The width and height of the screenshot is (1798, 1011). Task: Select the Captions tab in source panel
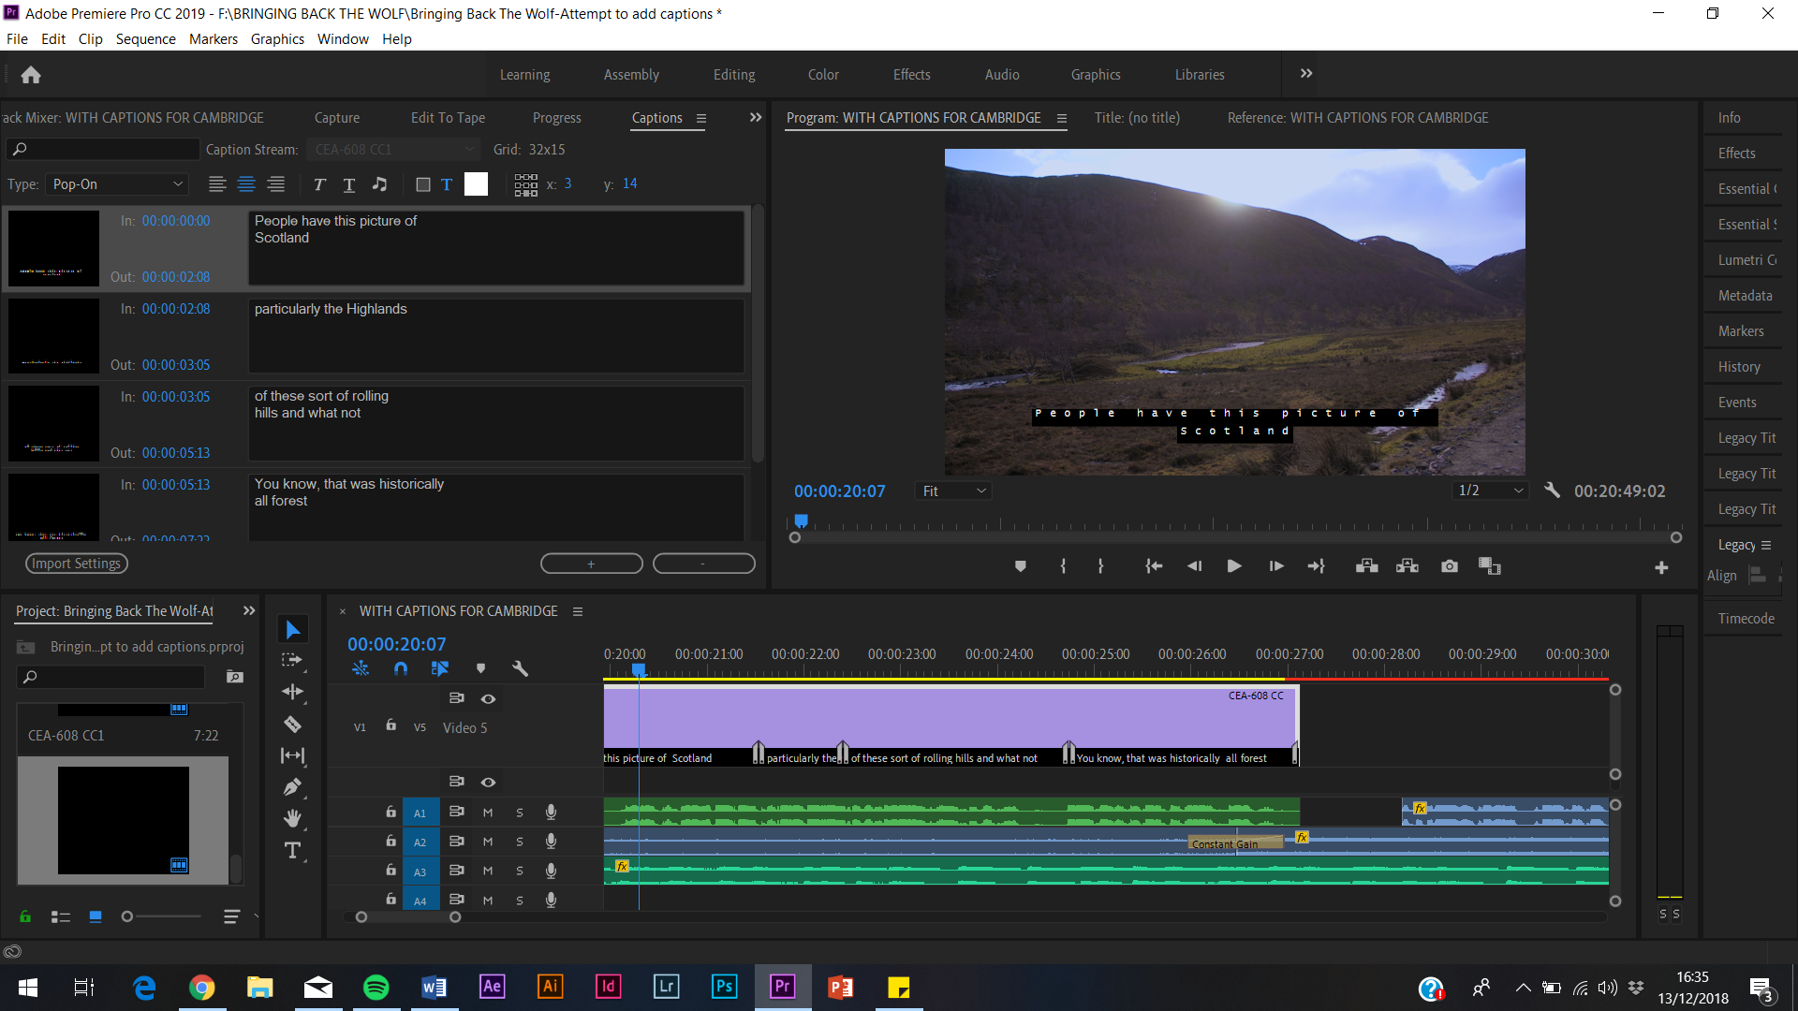pyautogui.click(x=657, y=117)
